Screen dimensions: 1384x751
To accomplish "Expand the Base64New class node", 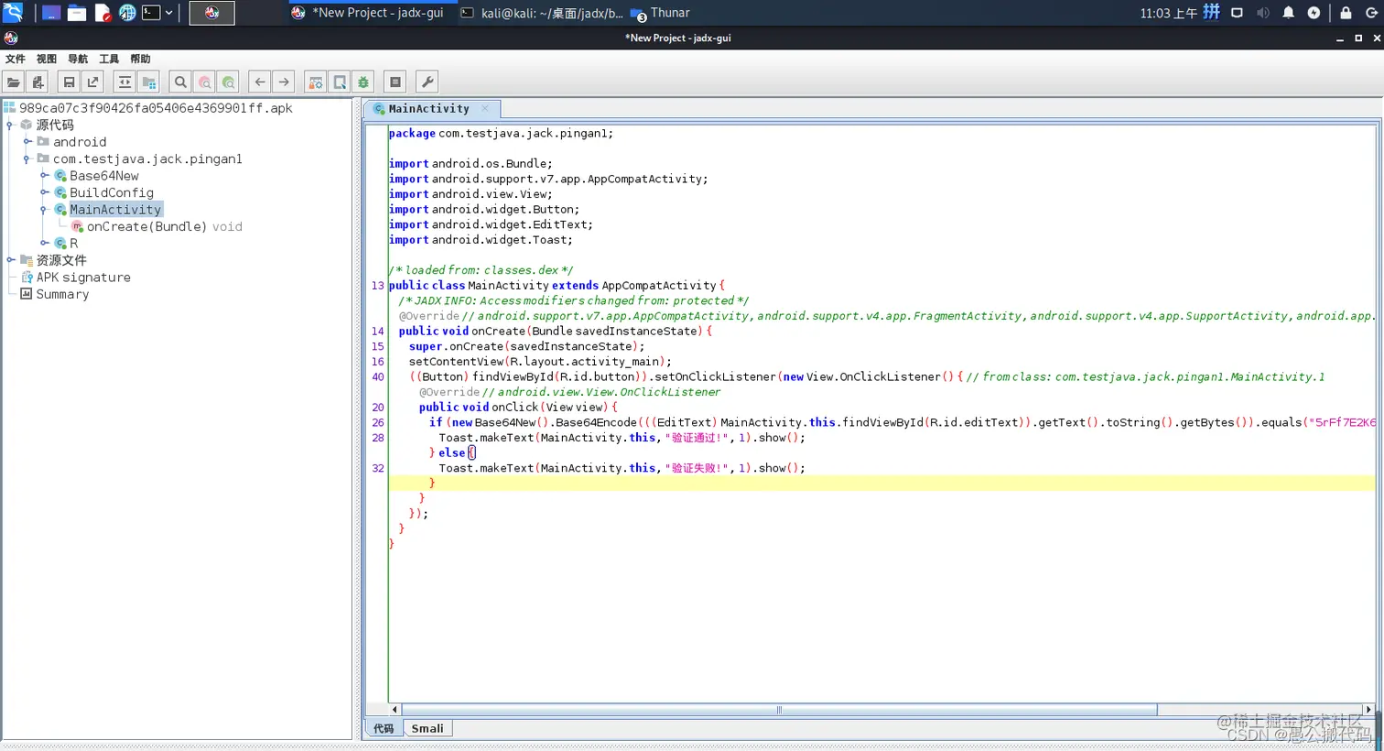I will coord(44,176).
